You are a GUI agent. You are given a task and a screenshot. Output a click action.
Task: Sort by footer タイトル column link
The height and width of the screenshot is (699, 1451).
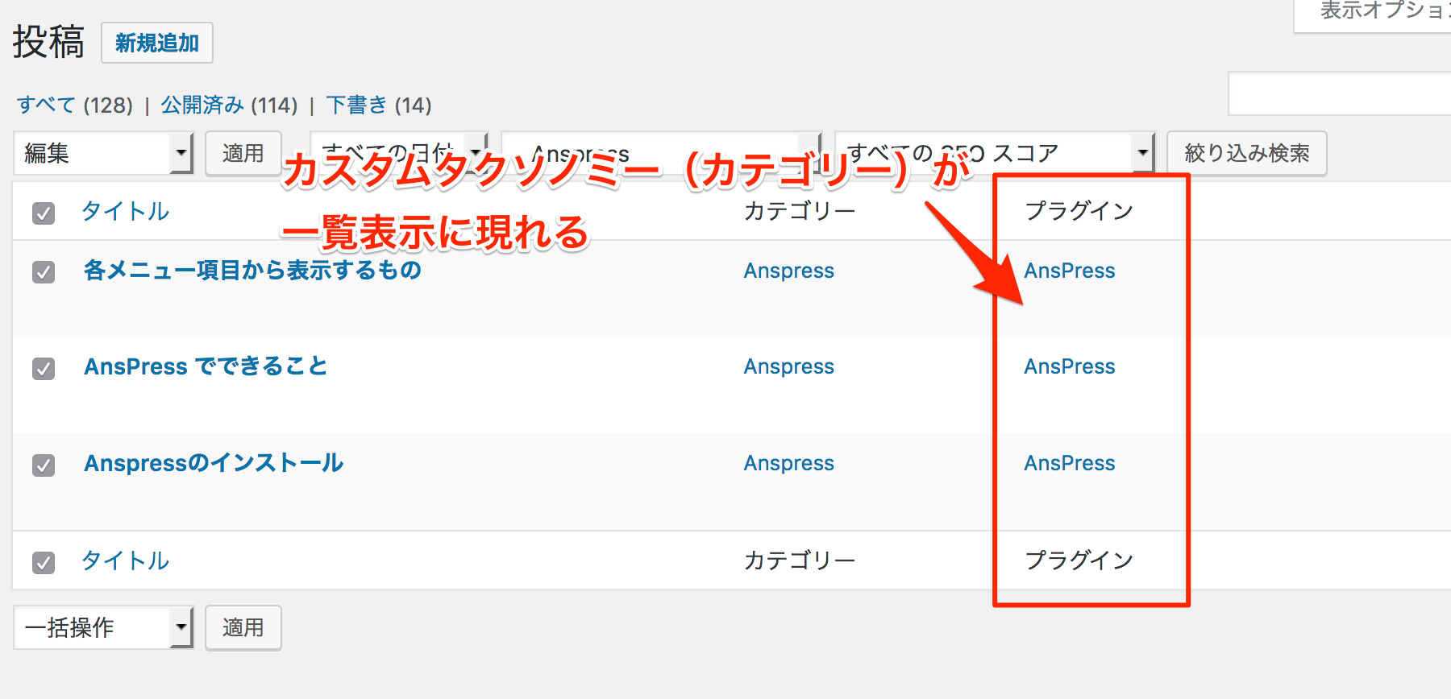[126, 560]
